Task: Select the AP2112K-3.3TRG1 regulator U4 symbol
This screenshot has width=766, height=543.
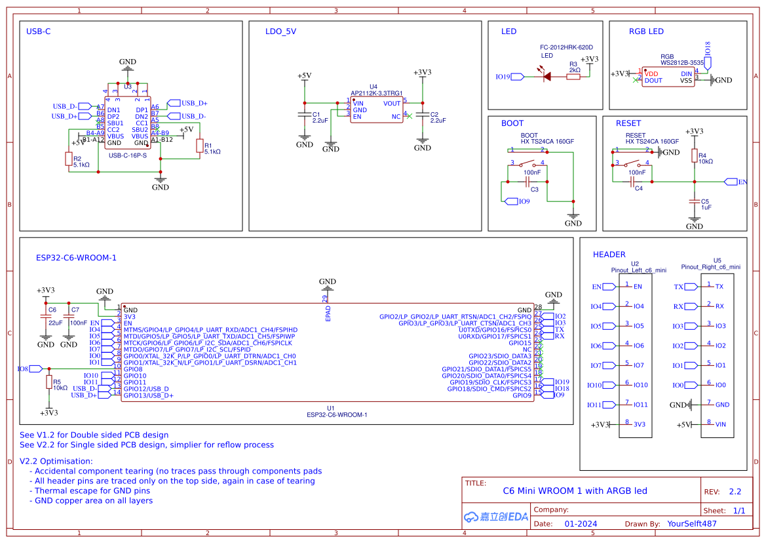Action: tap(377, 110)
